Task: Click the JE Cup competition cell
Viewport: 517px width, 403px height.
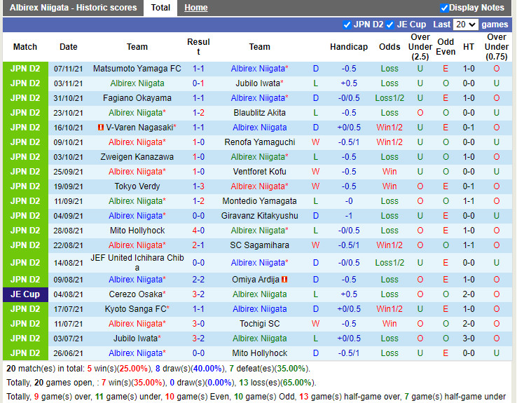Action: [25, 294]
